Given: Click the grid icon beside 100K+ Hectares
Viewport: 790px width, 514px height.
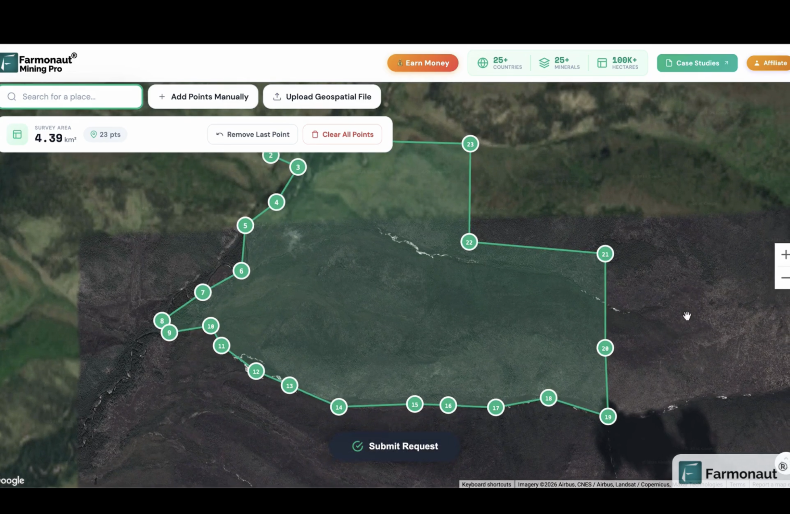Looking at the screenshot, I should [x=602, y=63].
